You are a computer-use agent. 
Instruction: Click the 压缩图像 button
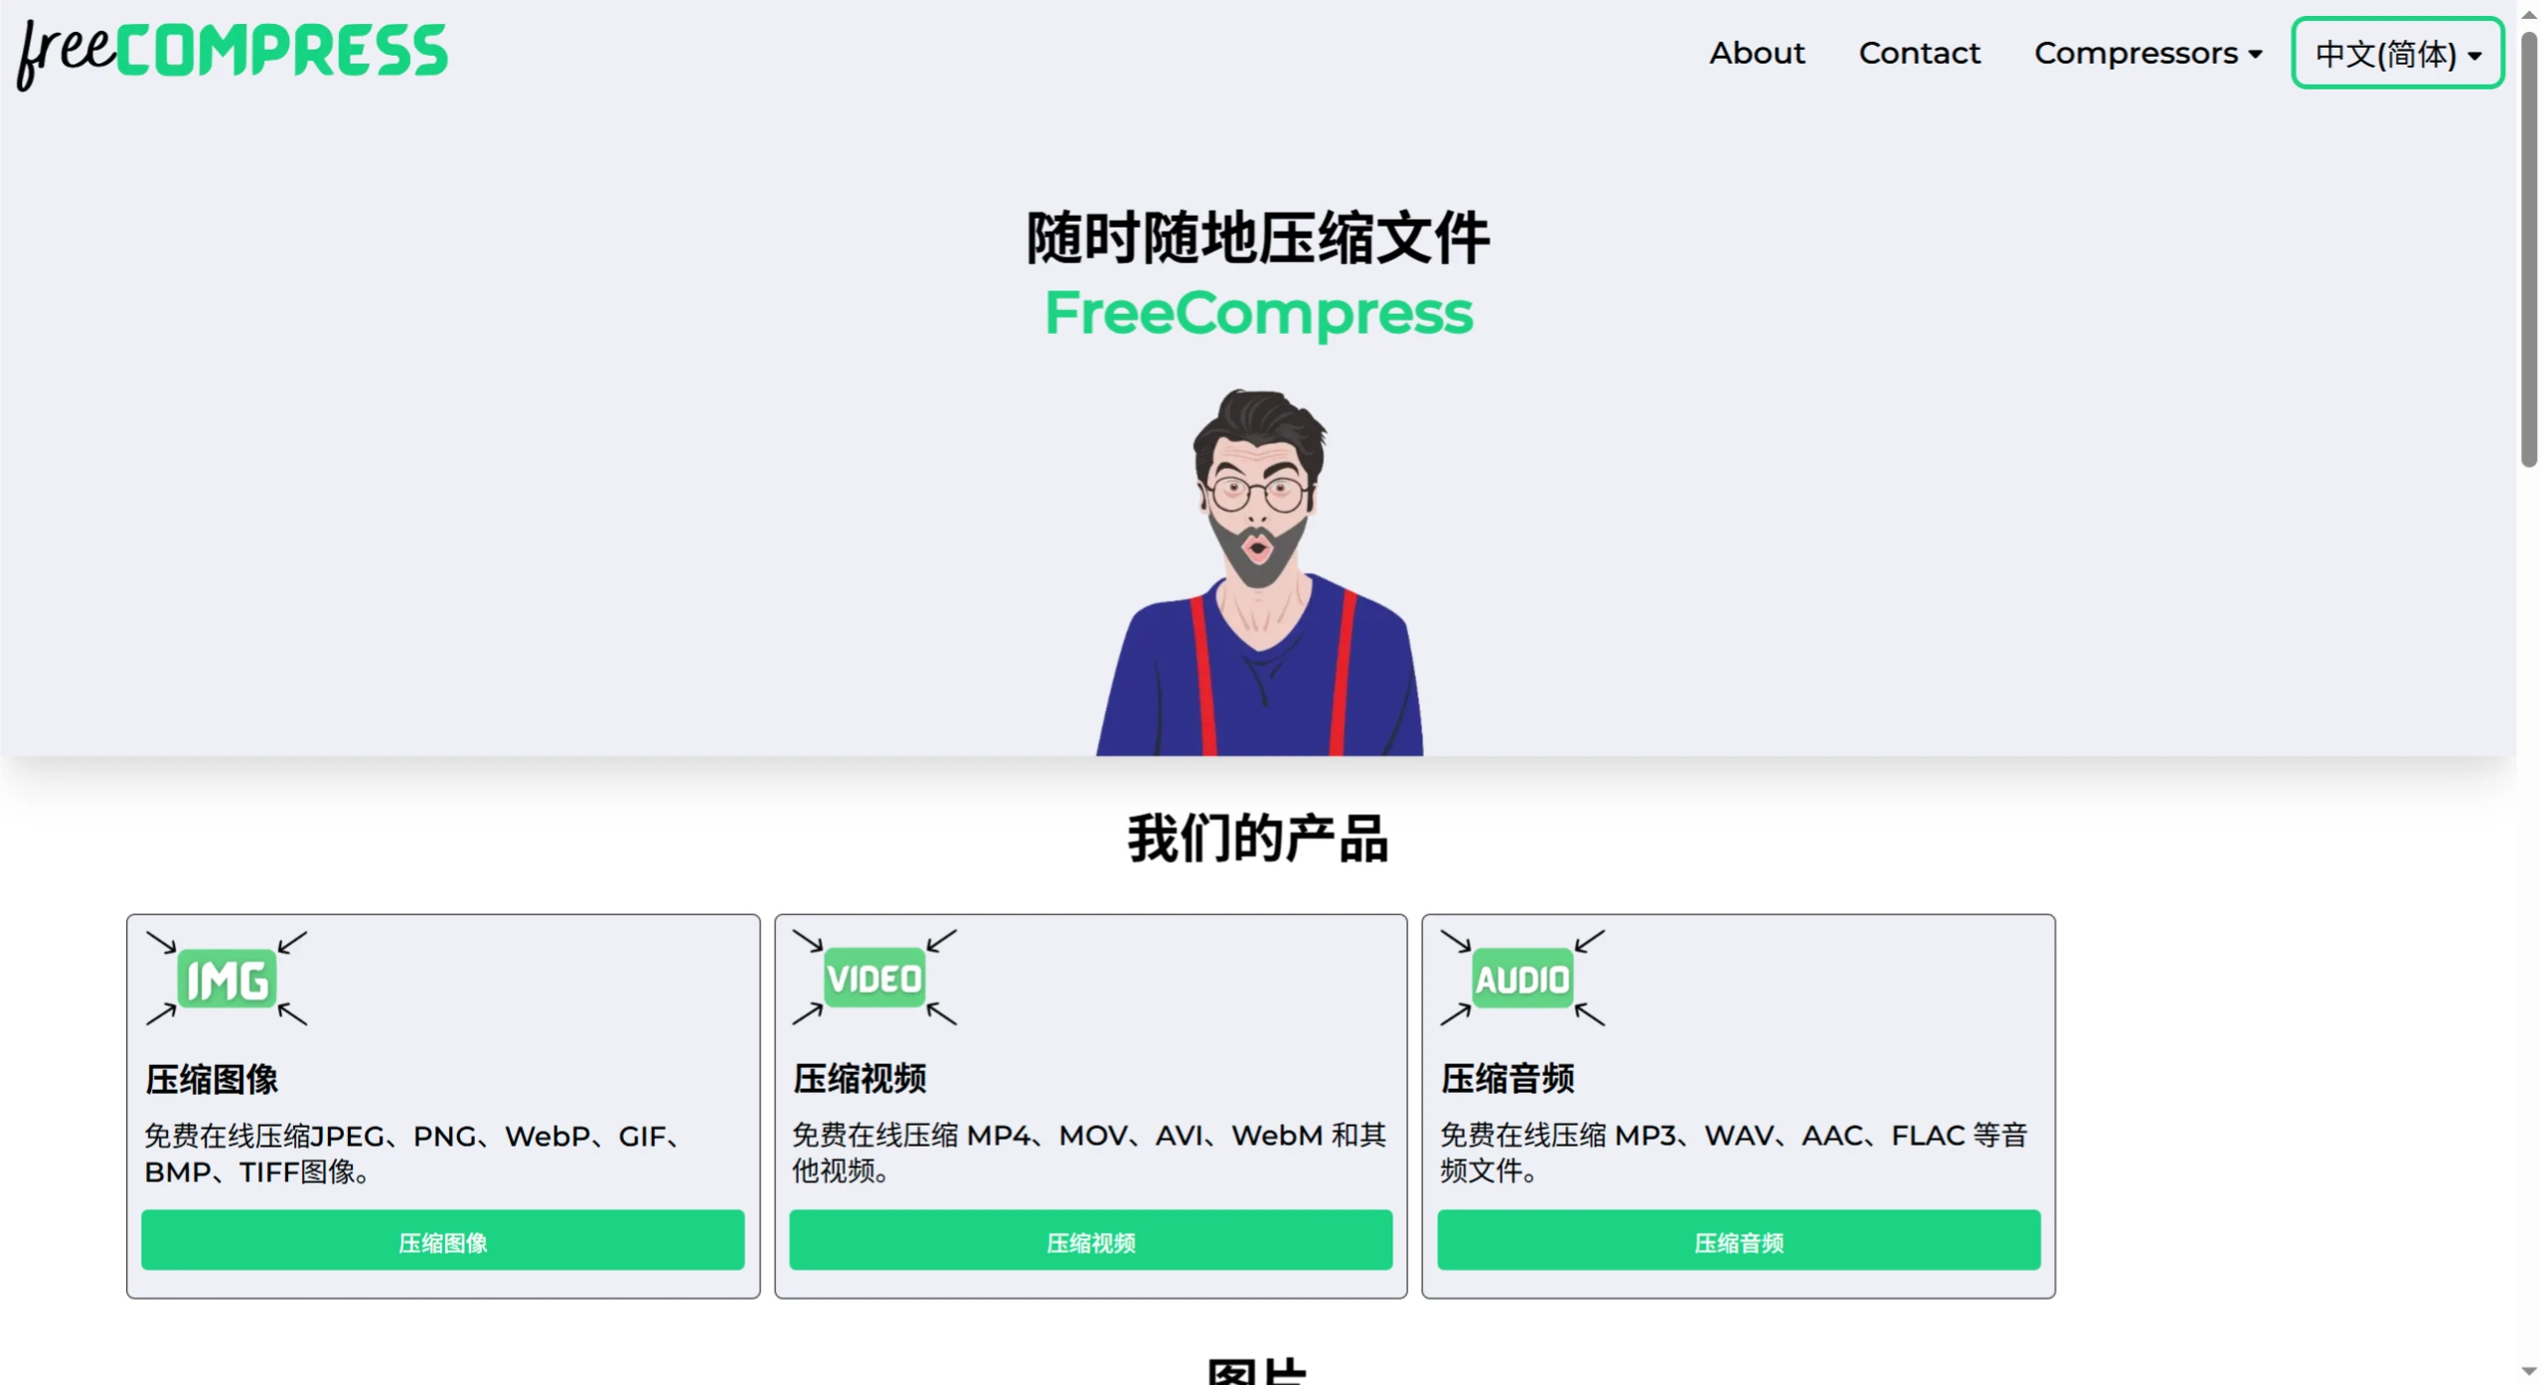(x=442, y=1240)
